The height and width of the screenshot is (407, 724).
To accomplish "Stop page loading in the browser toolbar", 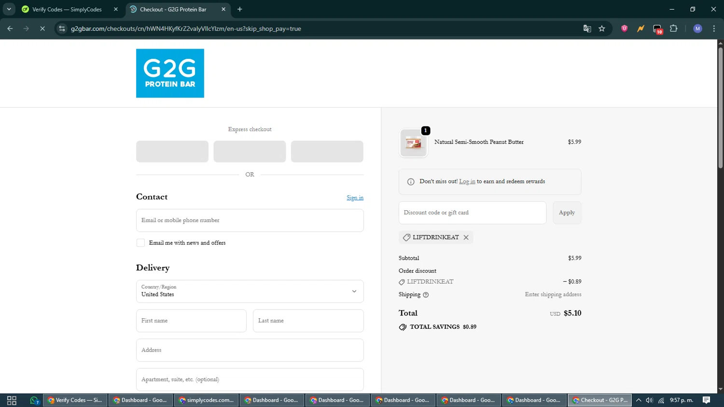I will [x=42, y=28].
